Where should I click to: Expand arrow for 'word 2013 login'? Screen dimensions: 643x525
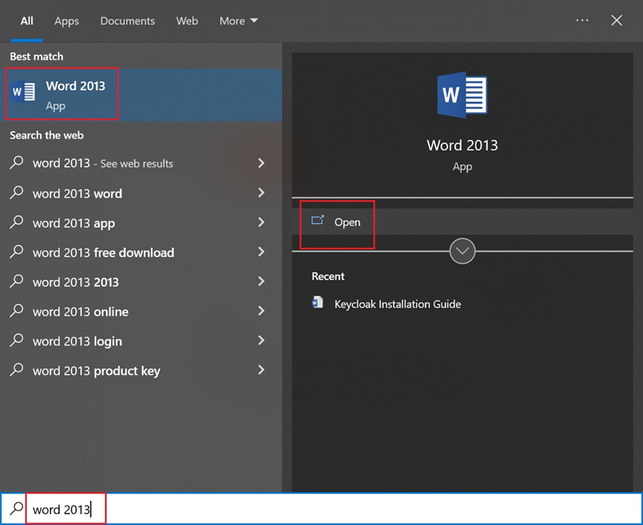261,340
